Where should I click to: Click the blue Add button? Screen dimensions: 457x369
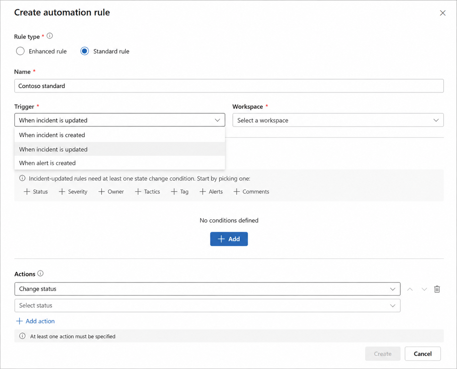pos(229,239)
